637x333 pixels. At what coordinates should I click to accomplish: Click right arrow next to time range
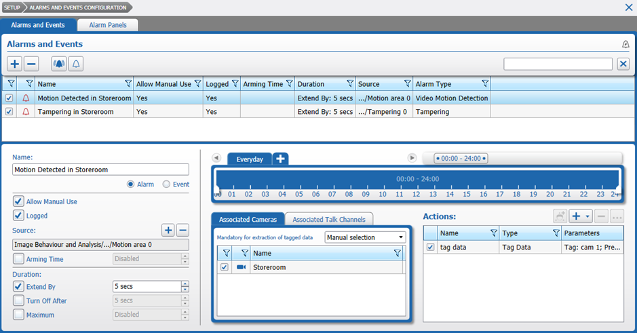pos(412,157)
